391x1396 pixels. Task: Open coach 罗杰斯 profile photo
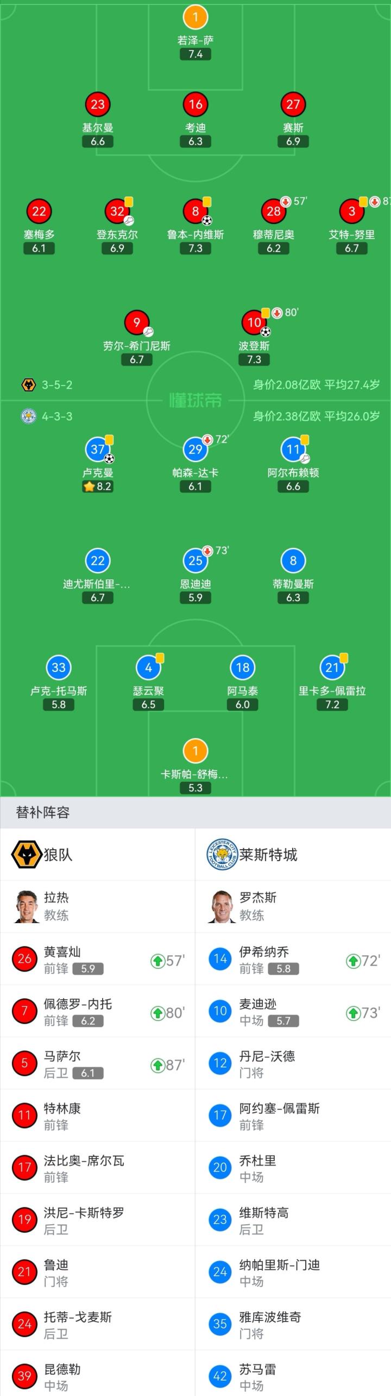click(x=222, y=906)
